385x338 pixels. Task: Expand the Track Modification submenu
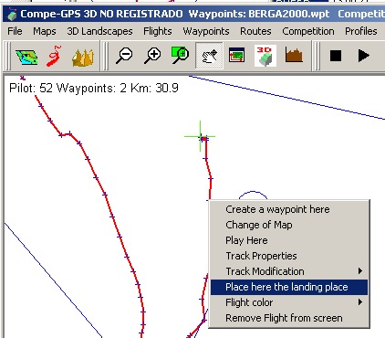tap(289, 271)
